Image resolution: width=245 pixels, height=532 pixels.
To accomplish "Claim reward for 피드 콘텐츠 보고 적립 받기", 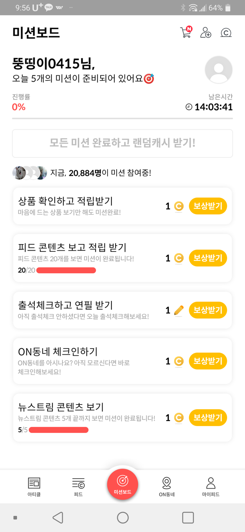I will pos(208,258).
